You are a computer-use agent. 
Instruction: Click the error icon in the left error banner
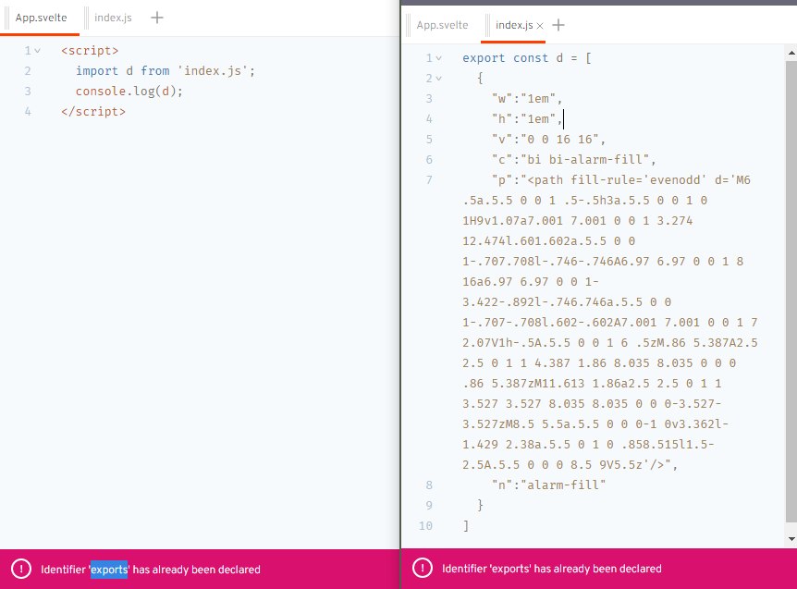coord(21,569)
